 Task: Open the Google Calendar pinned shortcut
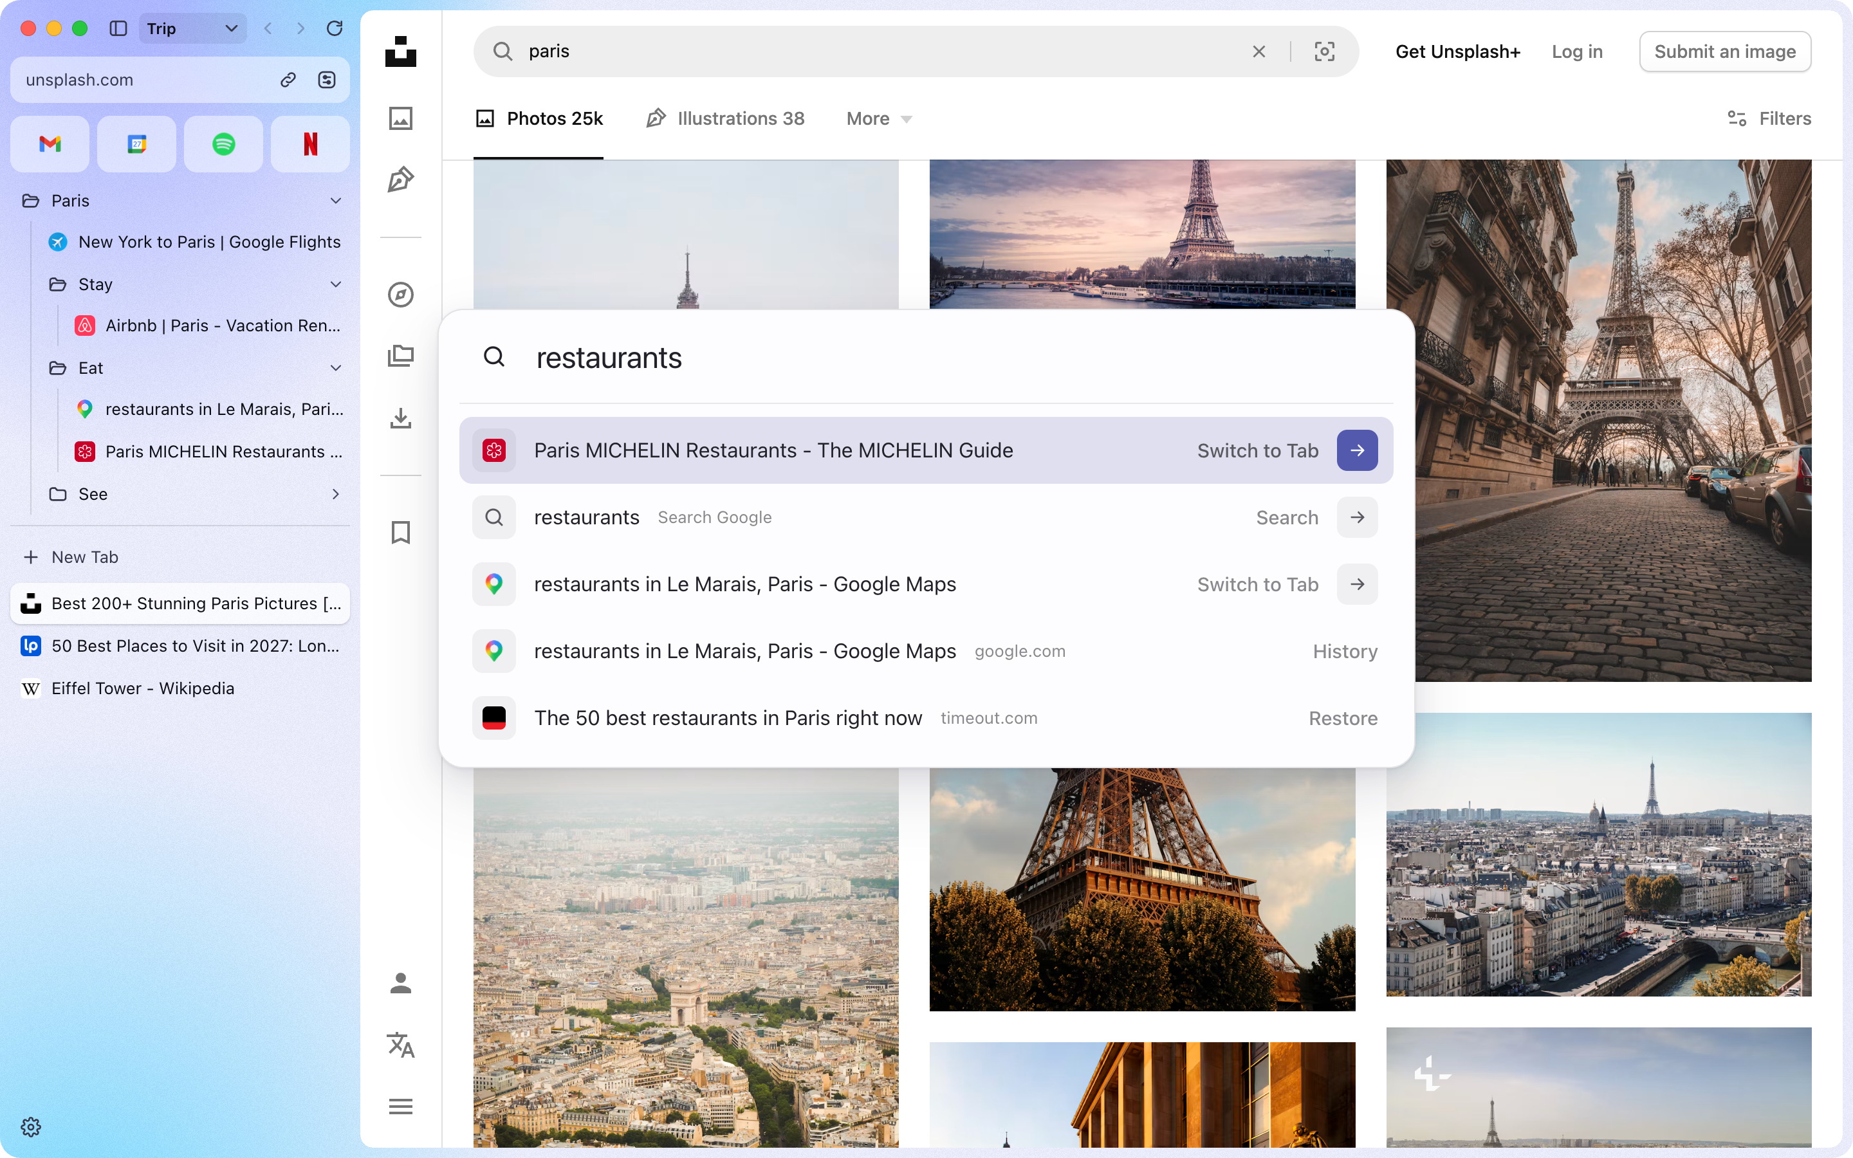[137, 144]
